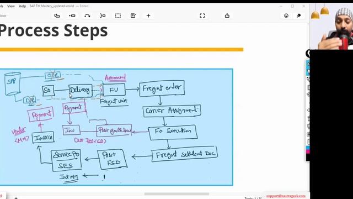Click the Int MM underlined label

(x=69, y=177)
